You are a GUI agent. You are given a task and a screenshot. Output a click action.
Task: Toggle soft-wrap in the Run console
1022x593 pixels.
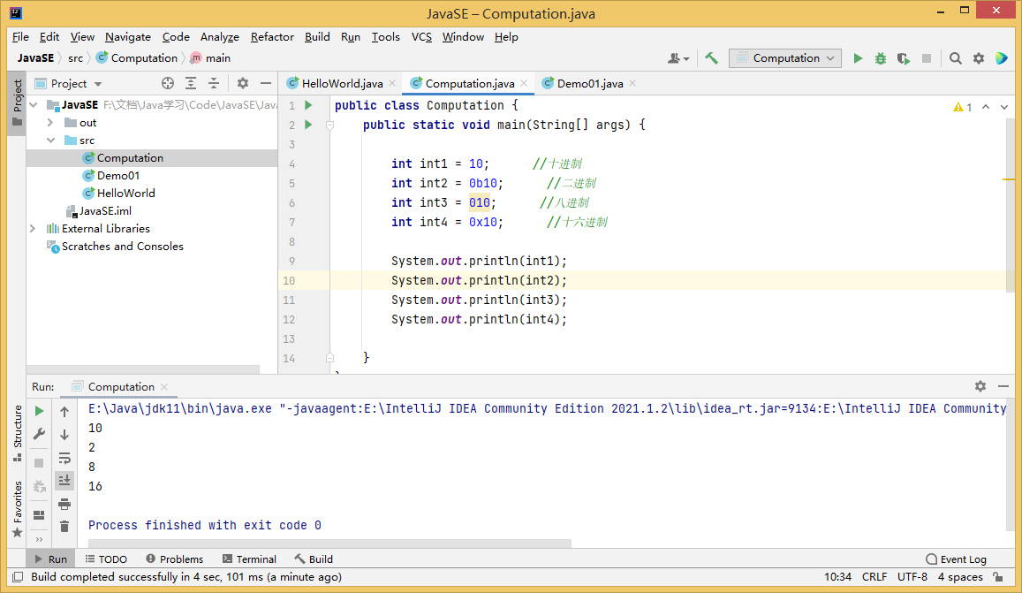(64, 458)
